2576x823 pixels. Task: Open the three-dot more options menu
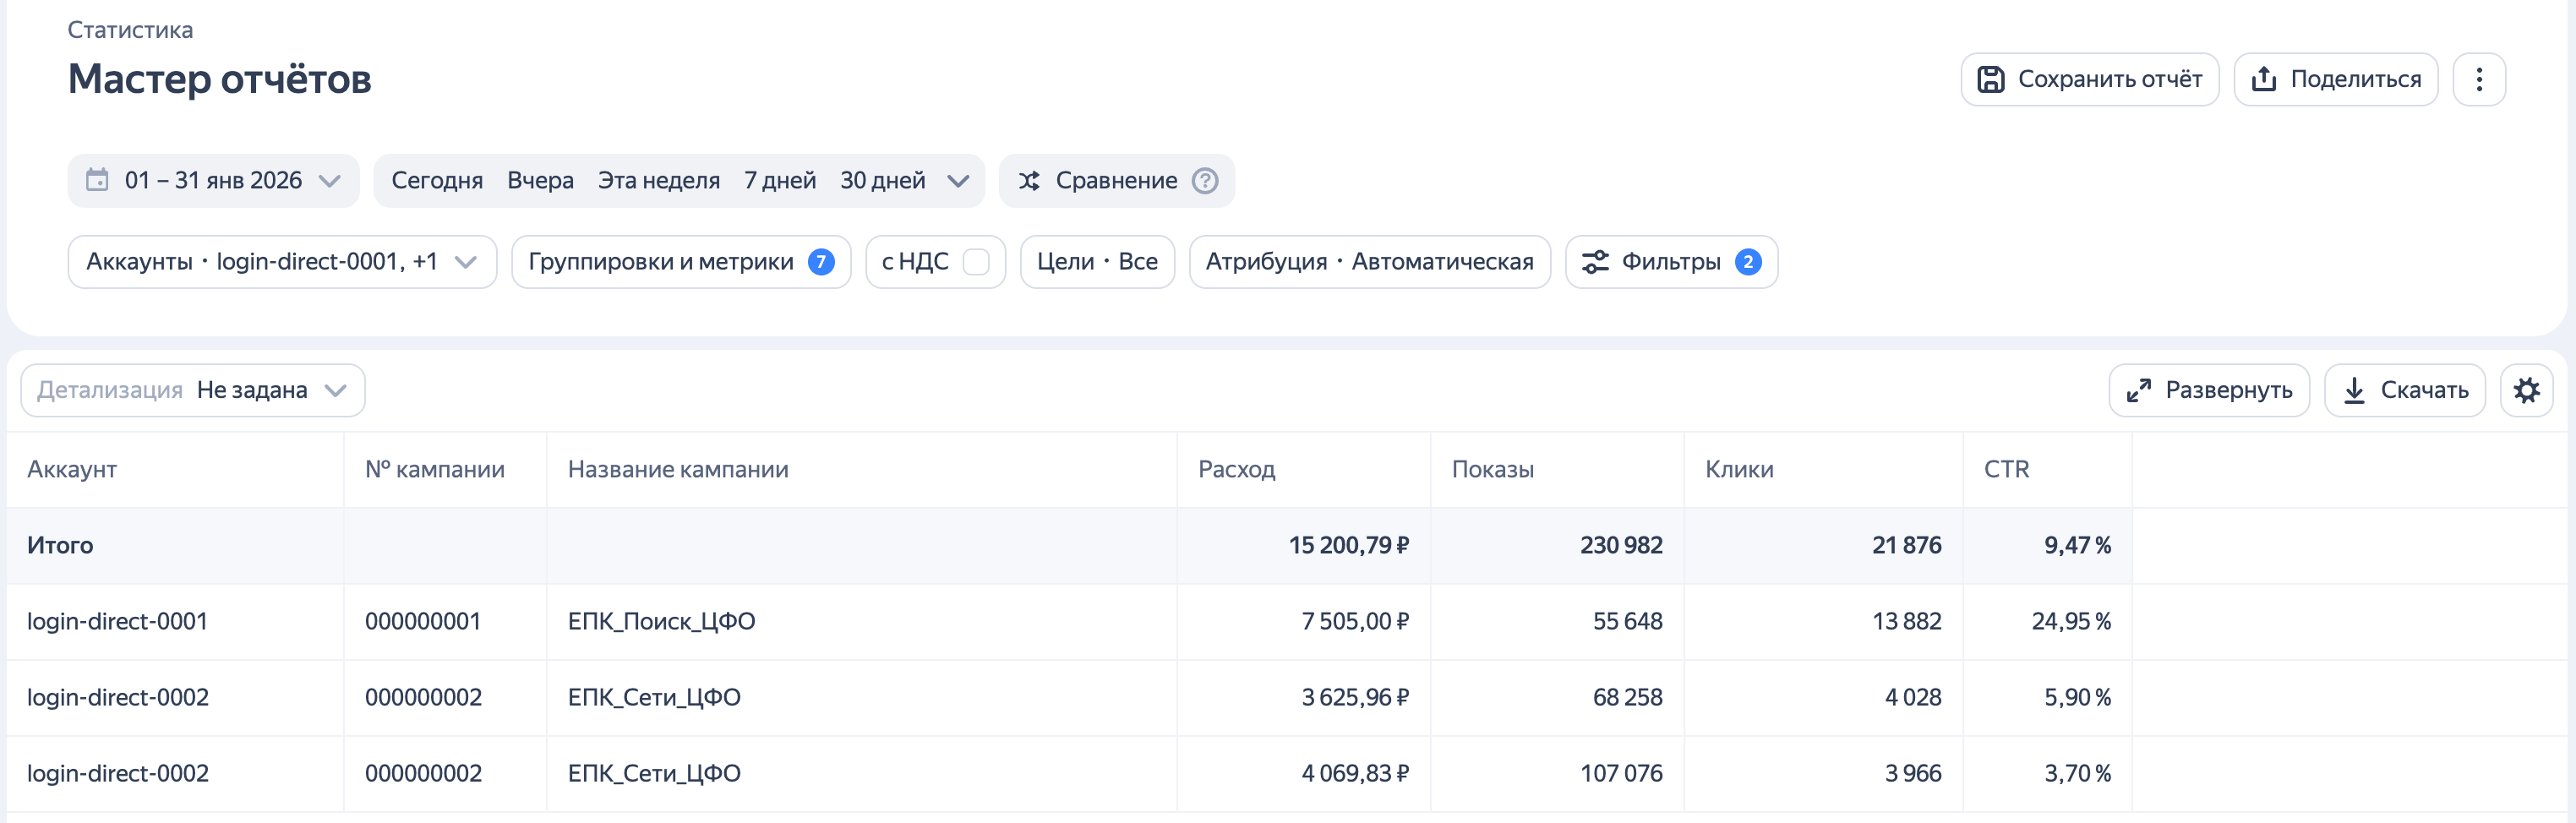click(x=2479, y=79)
